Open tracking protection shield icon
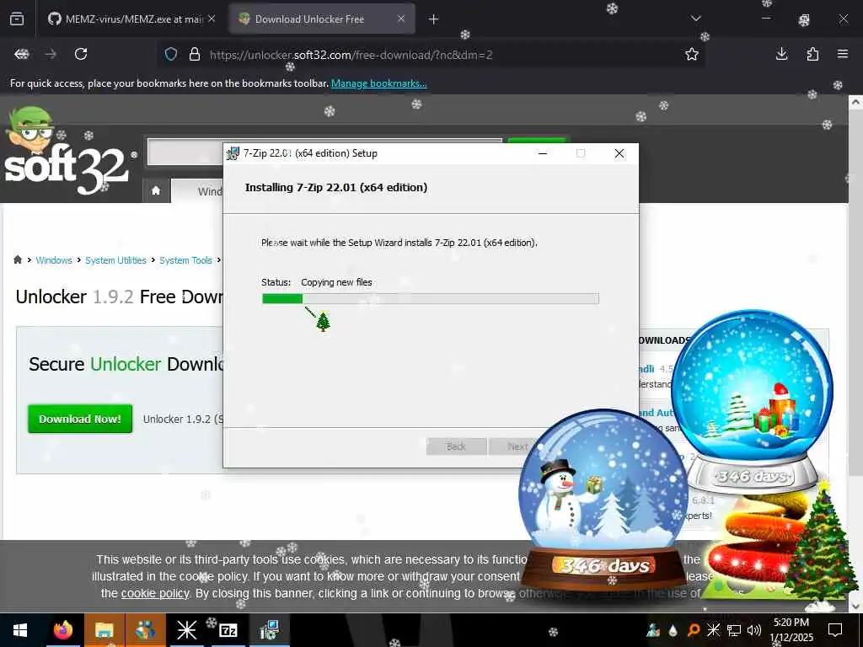The height and width of the screenshot is (647, 863). click(171, 55)
